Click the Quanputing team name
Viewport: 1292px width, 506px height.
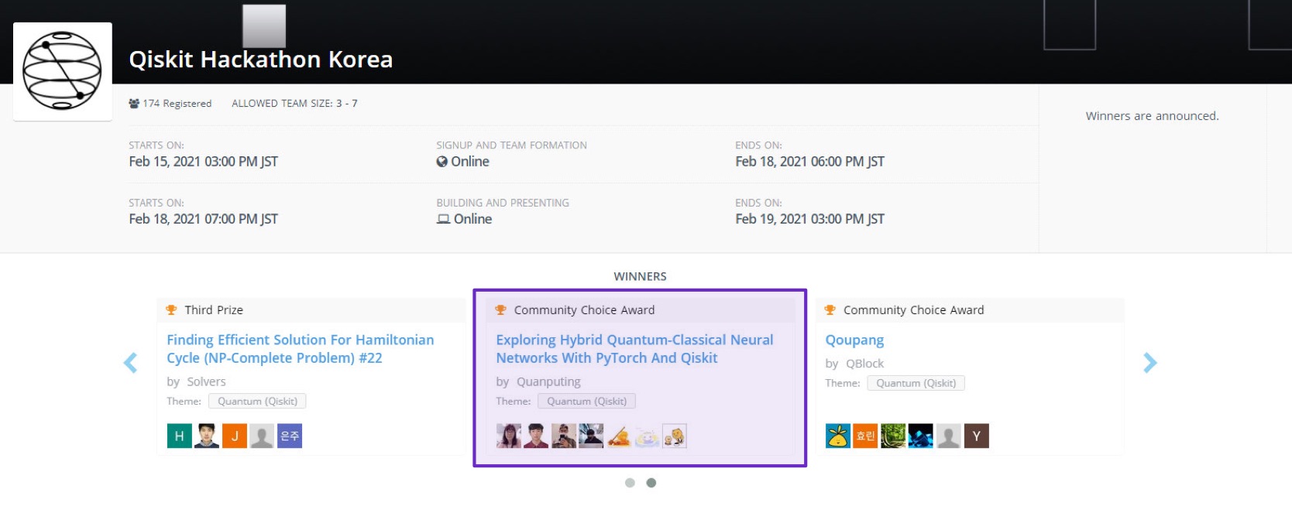tap(548, 382)
